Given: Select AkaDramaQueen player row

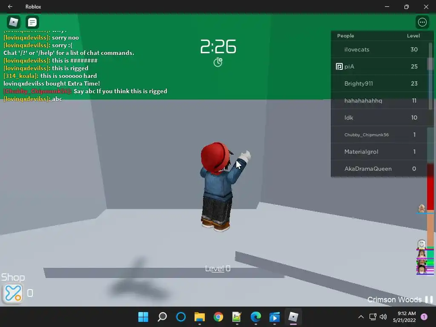Looking at the screenshot, I should pyautogui.click(x=379, y=169).
